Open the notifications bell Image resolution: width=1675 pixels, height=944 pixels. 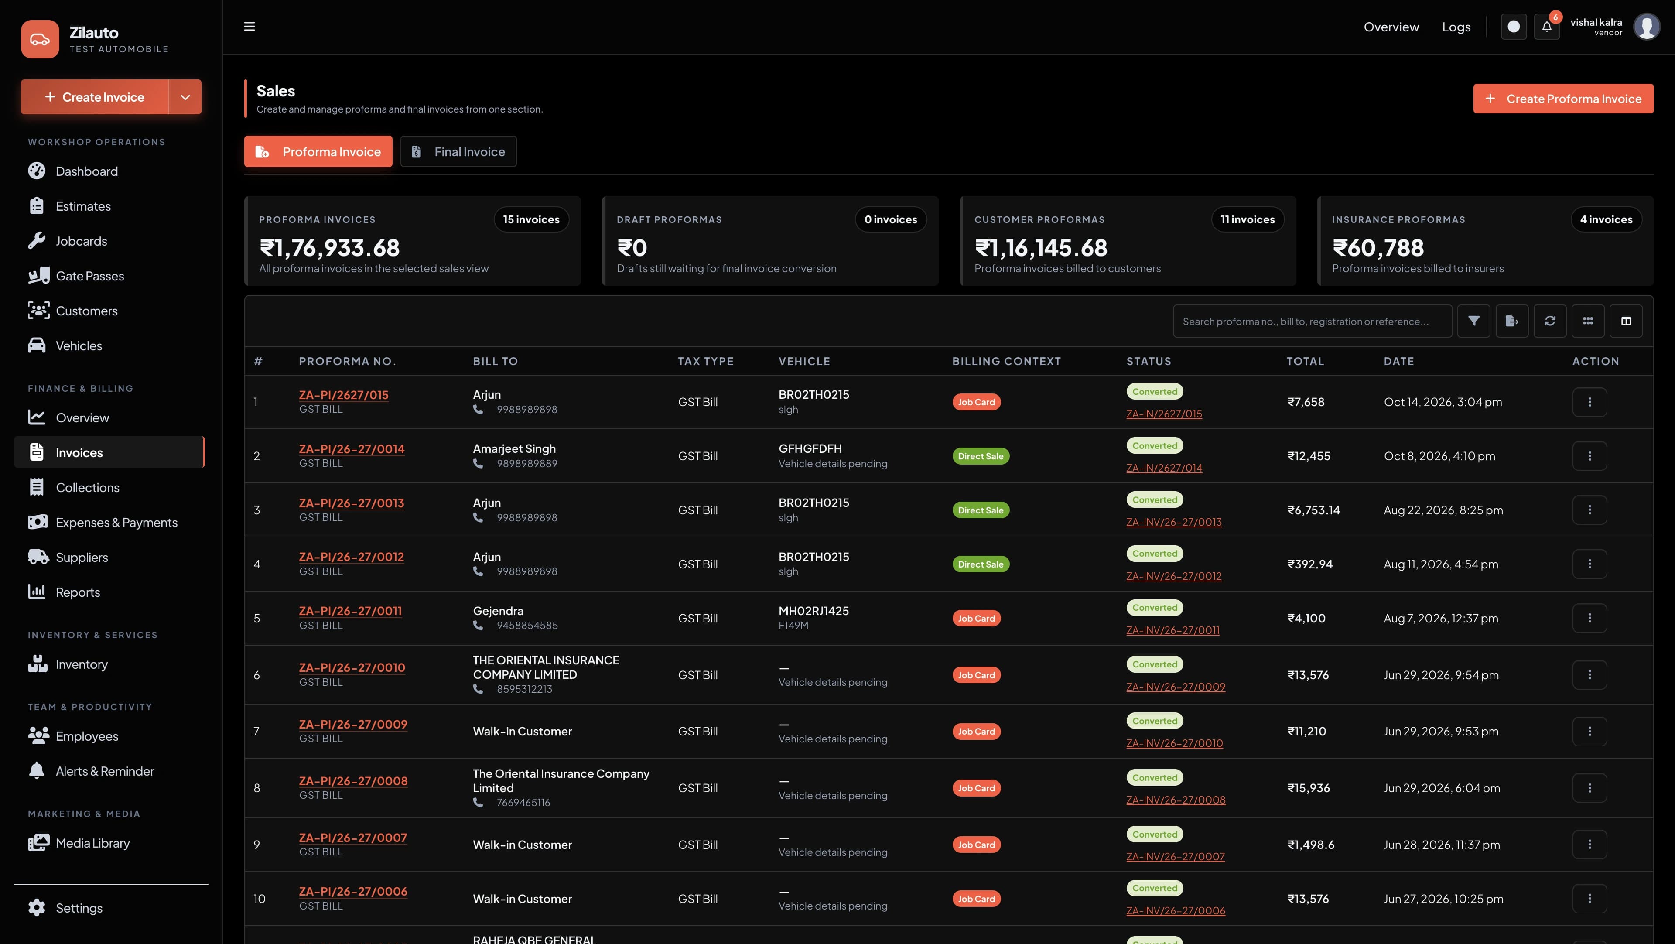coord(1547,27)
